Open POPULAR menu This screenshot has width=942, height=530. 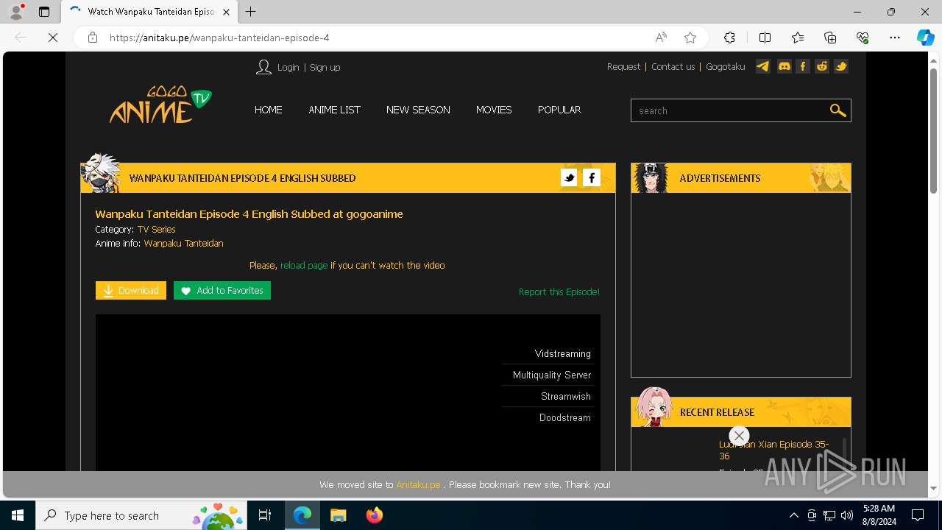[x=559, y=110]
